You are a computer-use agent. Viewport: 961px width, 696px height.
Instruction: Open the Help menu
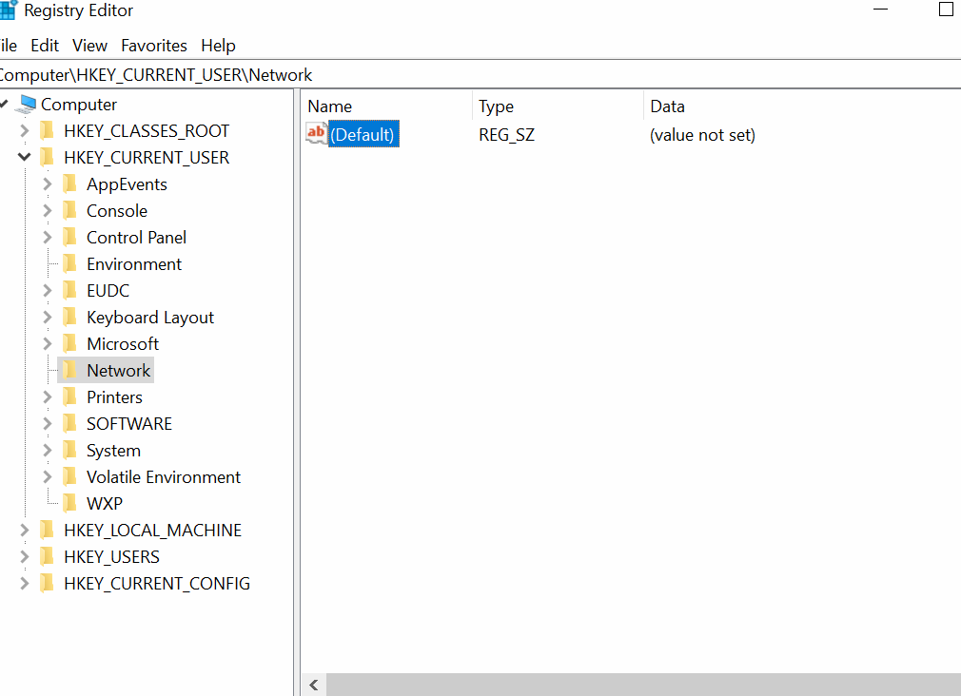[x=218, y=46]
